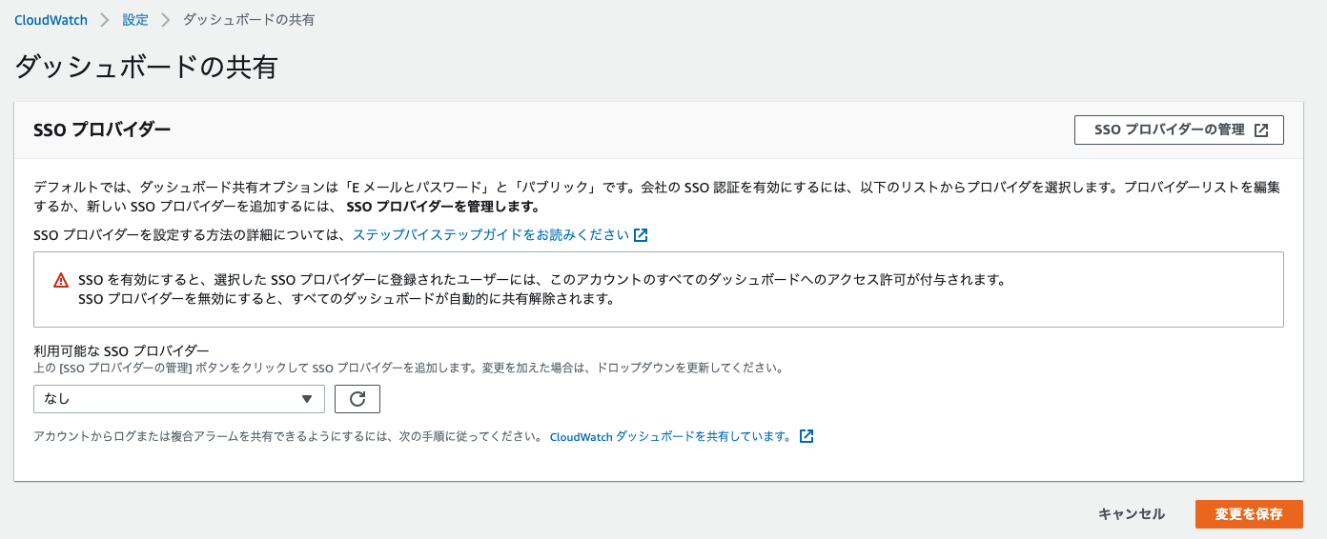Open the なし SSO provider dropdown

tap(179, 399)
